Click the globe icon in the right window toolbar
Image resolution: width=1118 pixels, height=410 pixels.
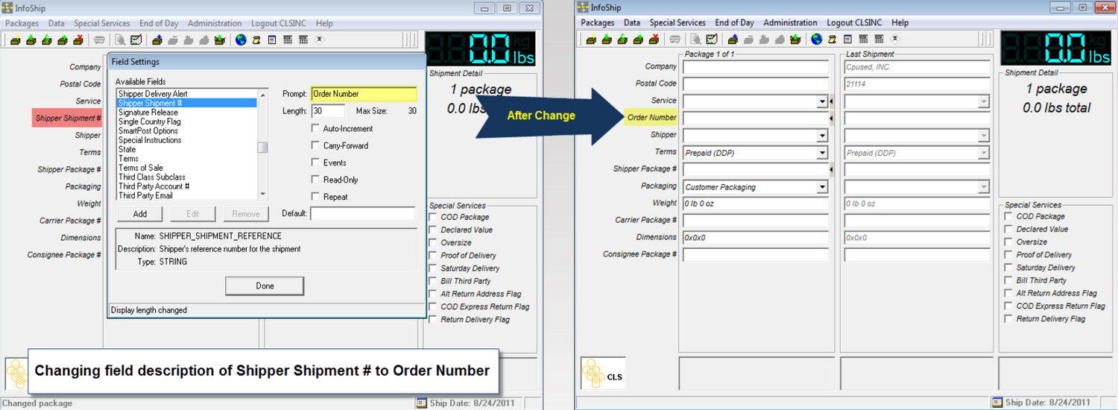(x=816, y=40)
